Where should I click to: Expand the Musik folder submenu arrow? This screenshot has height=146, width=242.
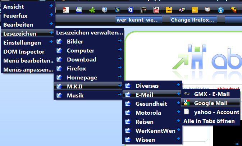(x=120, y=95)
